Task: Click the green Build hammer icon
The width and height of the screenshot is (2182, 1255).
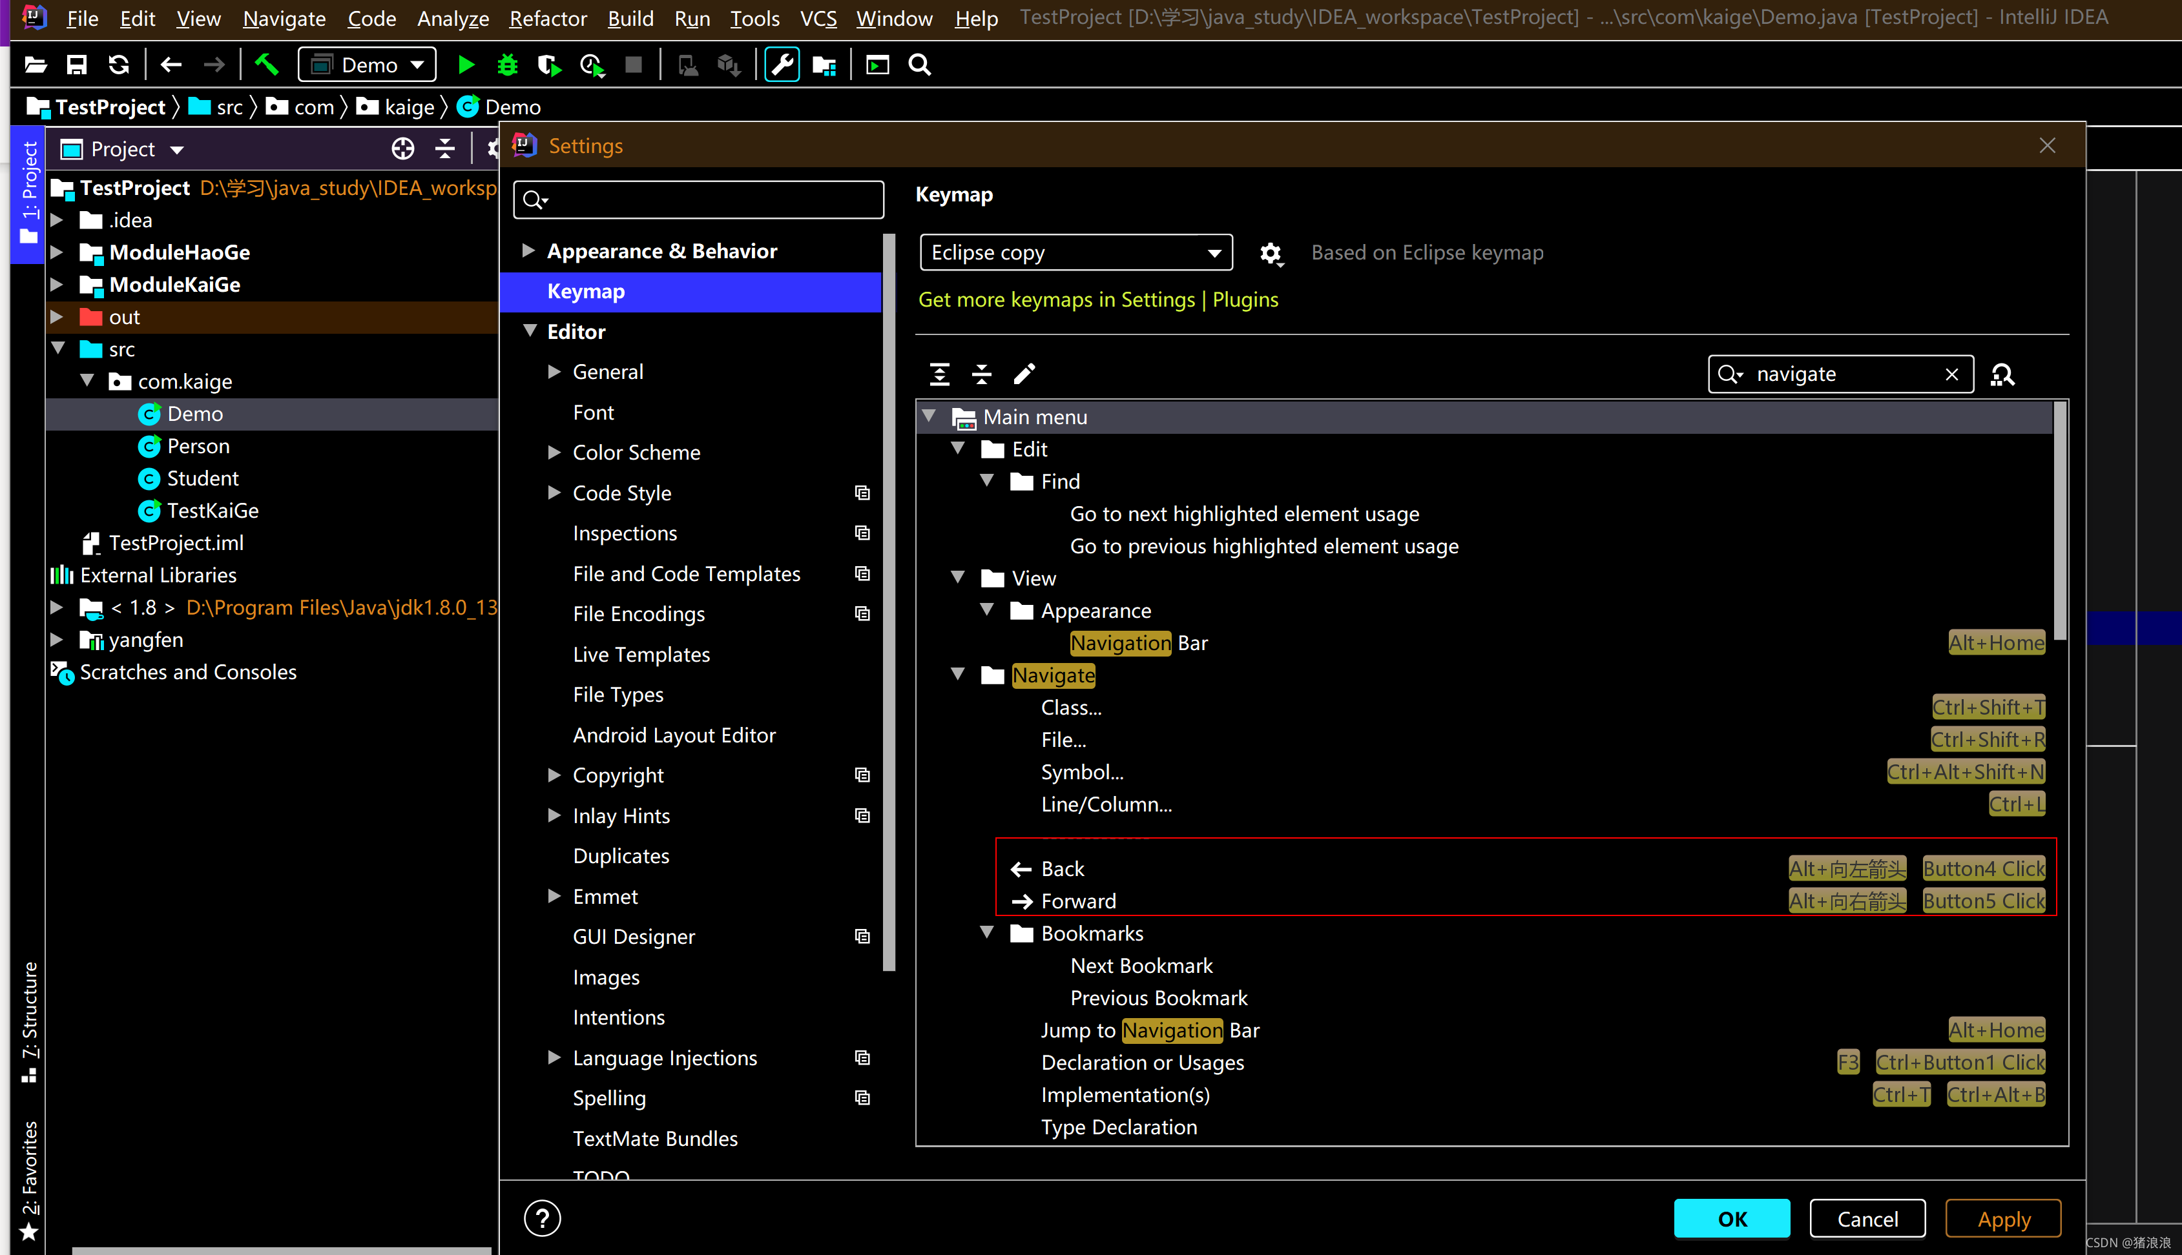Action: [x=265, y=64]
